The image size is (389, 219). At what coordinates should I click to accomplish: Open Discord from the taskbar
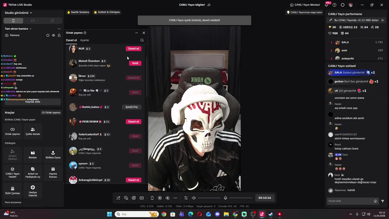point(217,214)
